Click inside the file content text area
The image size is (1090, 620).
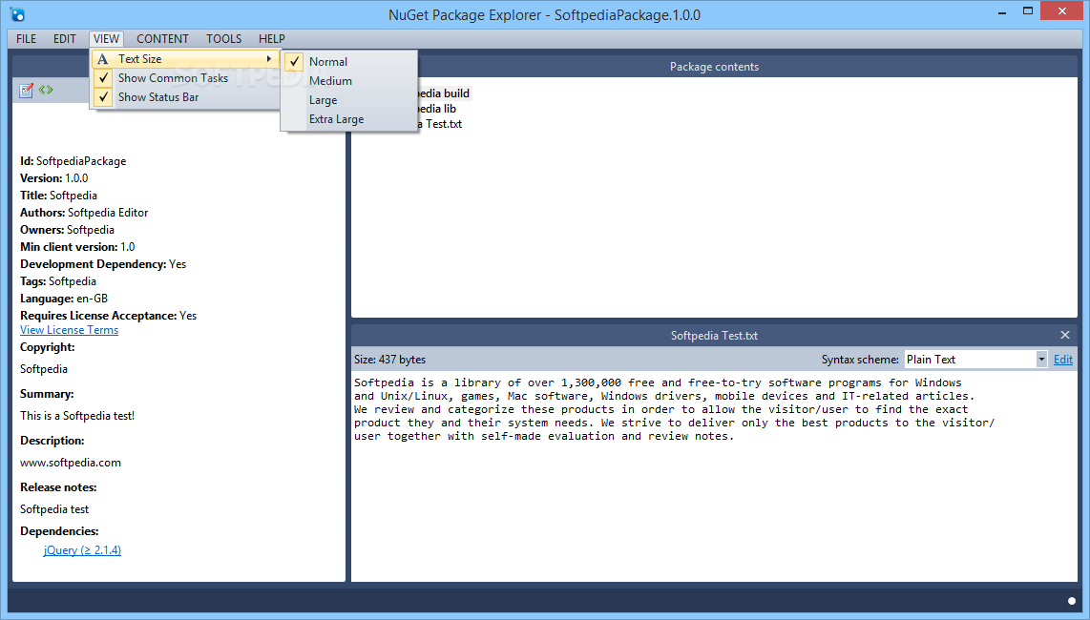click(714, 477)
